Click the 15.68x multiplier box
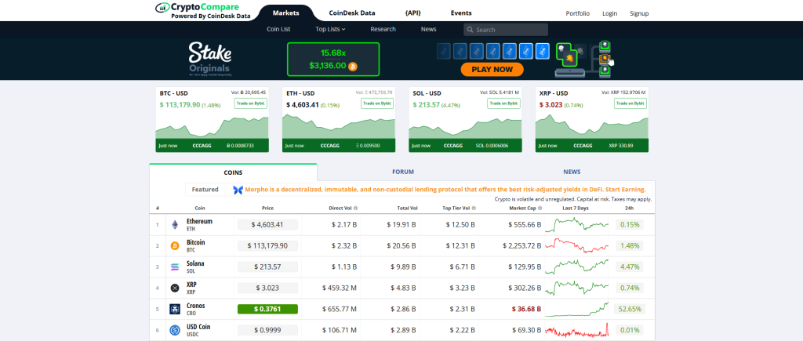The width and height of the screenshot is (803, 341). click(332, 60)
